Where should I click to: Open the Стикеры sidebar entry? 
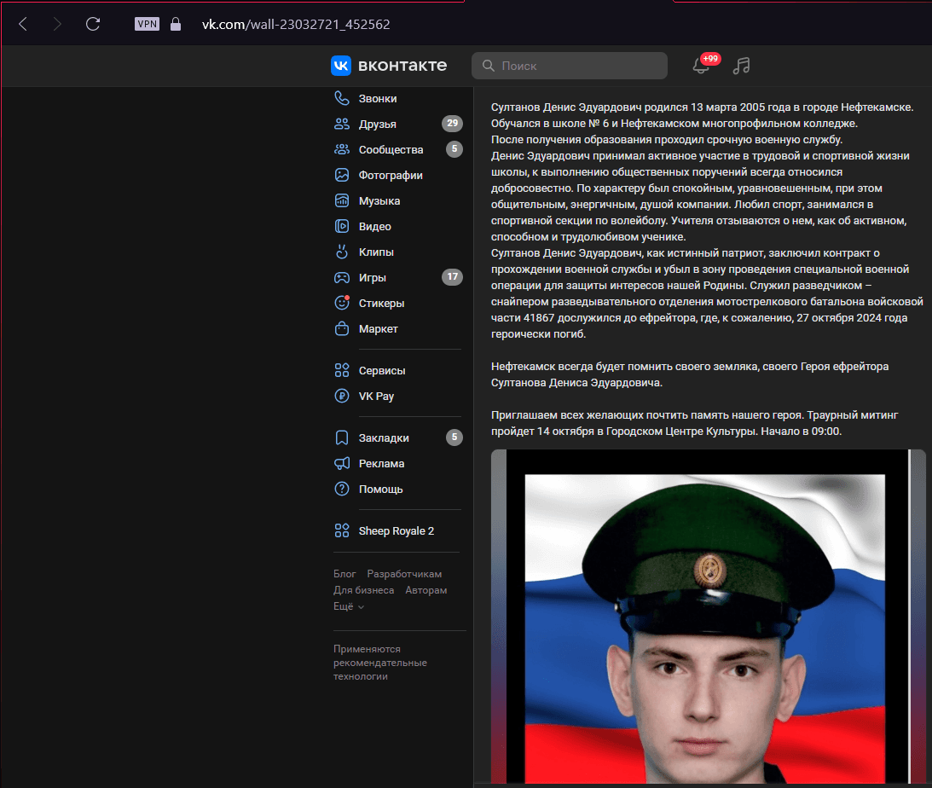(382, 303)
